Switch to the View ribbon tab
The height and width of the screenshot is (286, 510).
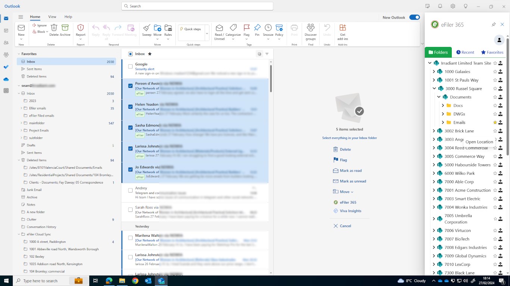52,17
